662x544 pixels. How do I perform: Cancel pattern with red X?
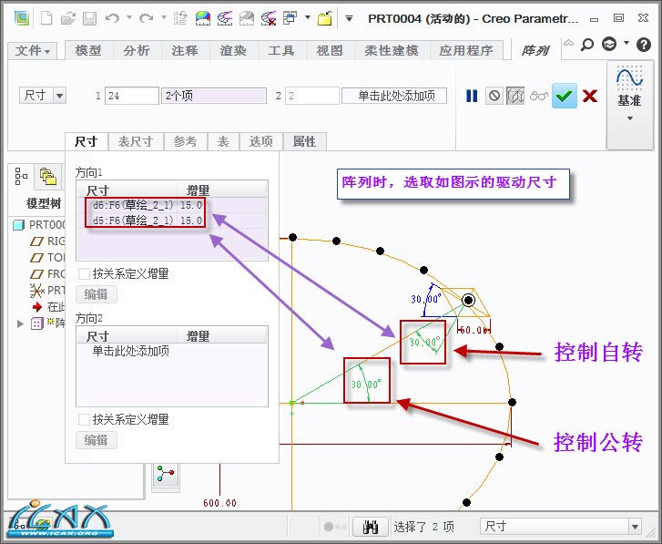(590, 96)
